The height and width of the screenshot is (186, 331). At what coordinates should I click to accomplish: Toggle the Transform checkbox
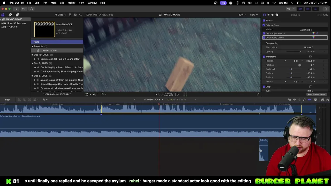(x=264, y=57)
